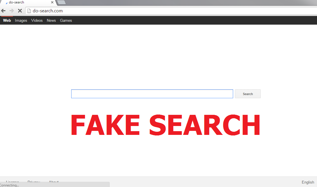Click the browser forward arrow

click(12, 11)
